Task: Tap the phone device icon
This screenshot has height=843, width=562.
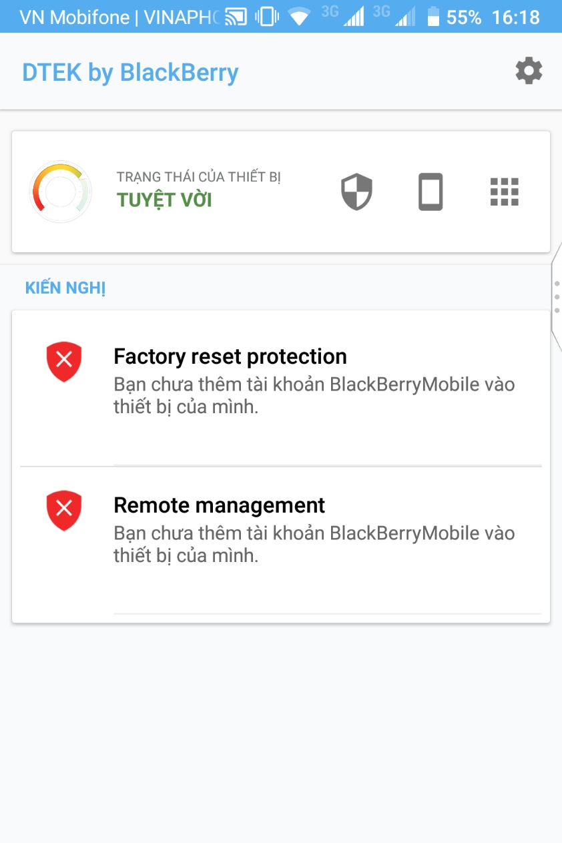Action: coord(431,192)
